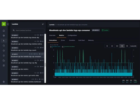Click the memory icon in sqs-consumer row
Image resolution: width=140 pixels, height=105 pixels.
click(39, 54)
